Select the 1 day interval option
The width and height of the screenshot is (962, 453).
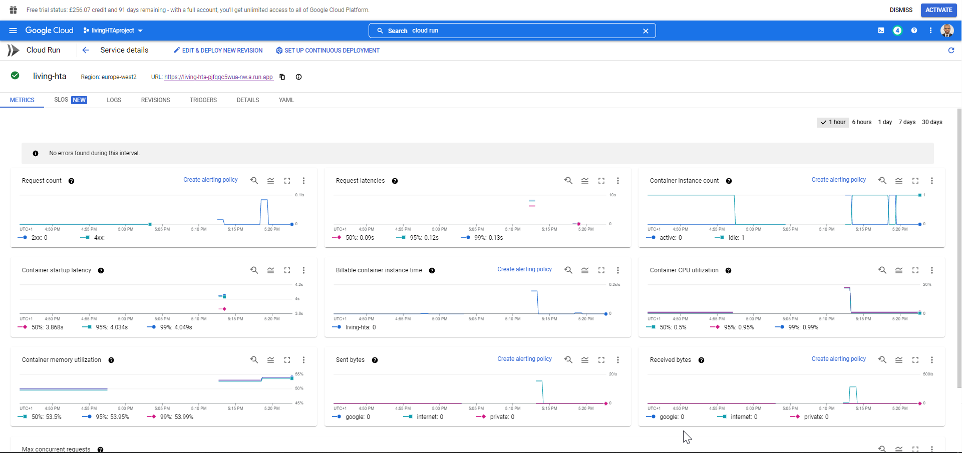[885, 122]
